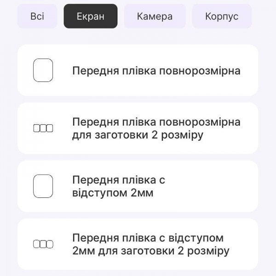Tap the middle square in the відступом заготовки icon

(43, 244)
